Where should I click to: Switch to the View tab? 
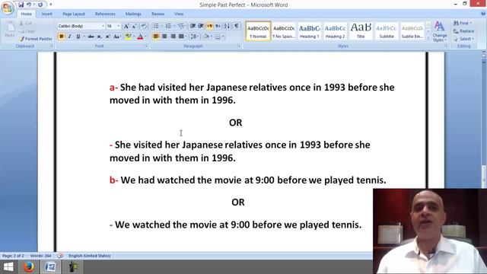point(179,14)
